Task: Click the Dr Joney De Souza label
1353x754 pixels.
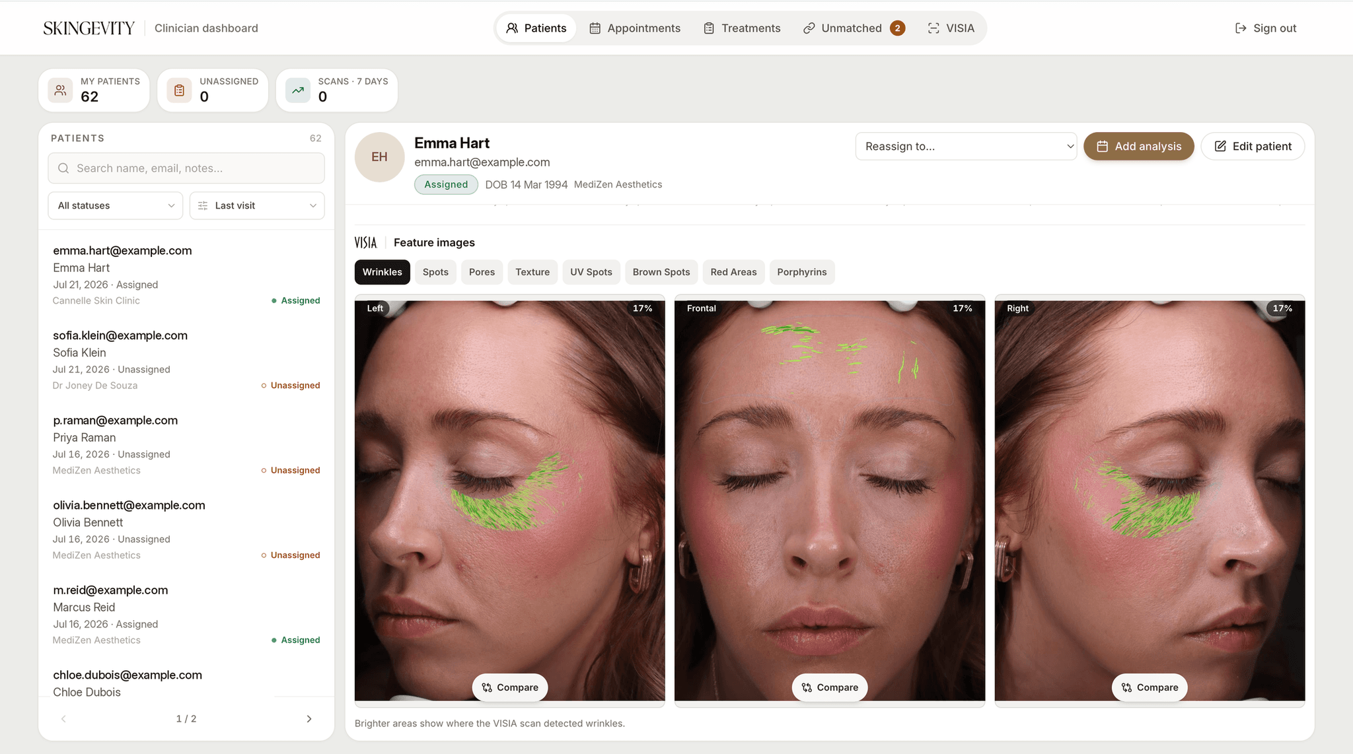Action: pos(95,386)
